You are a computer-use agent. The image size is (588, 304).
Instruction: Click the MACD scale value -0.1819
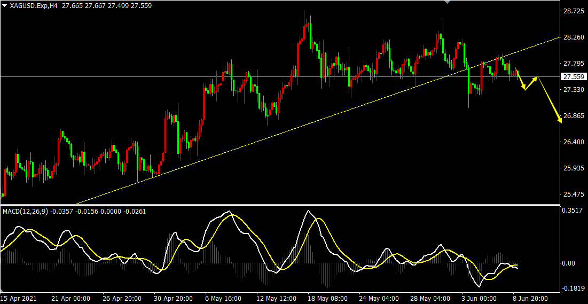573,289
